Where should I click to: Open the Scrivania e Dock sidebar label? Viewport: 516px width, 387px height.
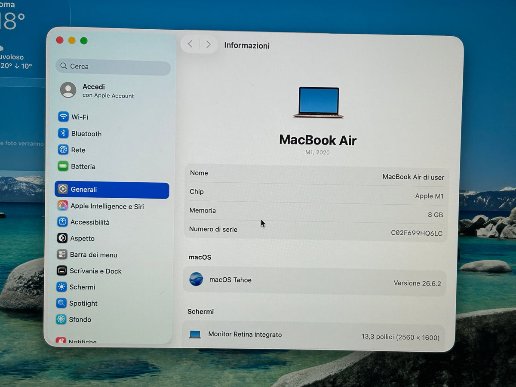[x=95, y=271]
